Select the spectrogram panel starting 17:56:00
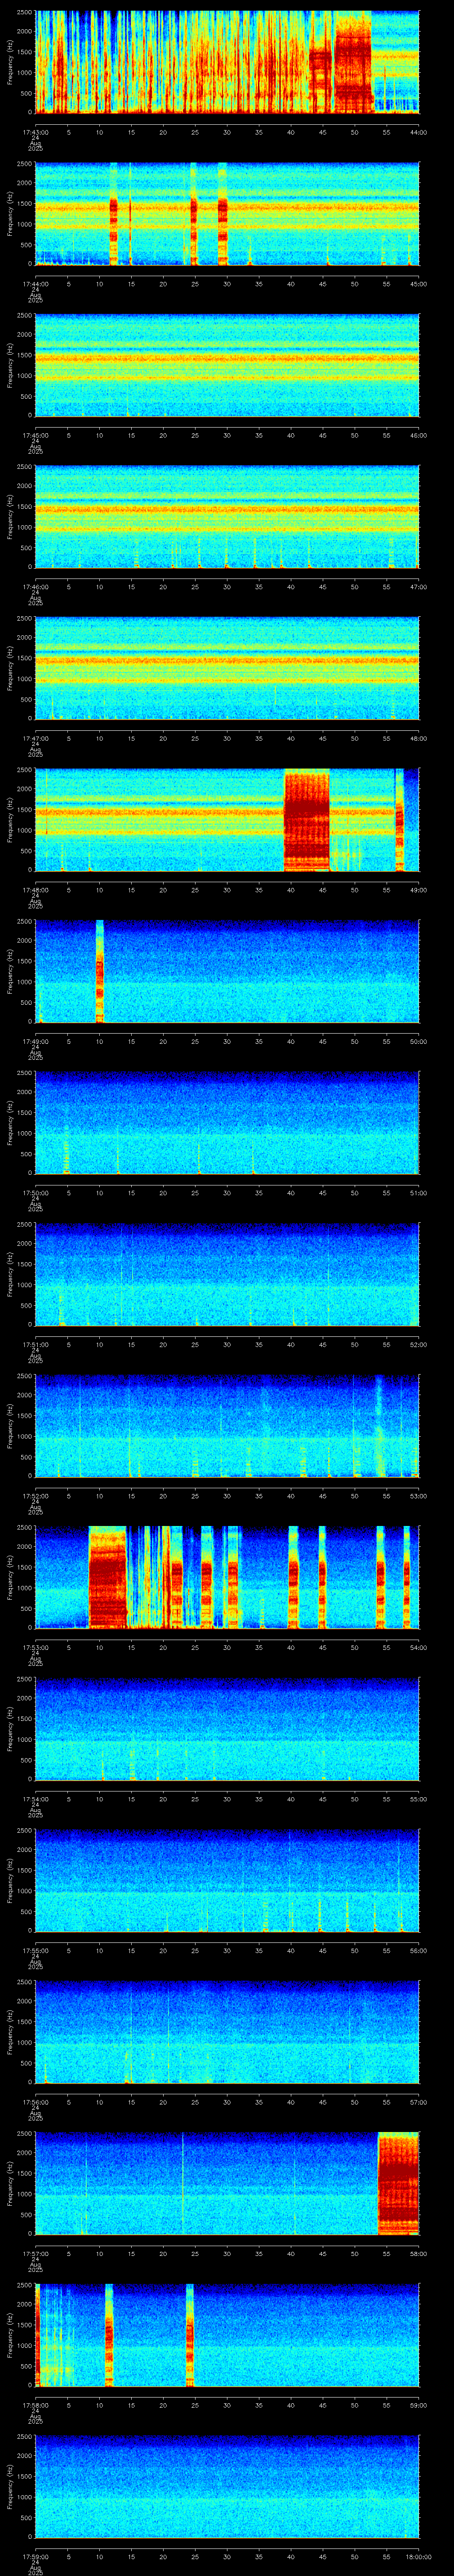Viewport: 454px width, 2576px height. coord(227,2032)
